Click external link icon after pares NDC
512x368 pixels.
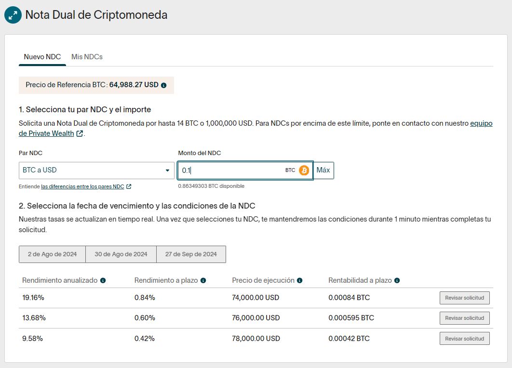[129, 186]
